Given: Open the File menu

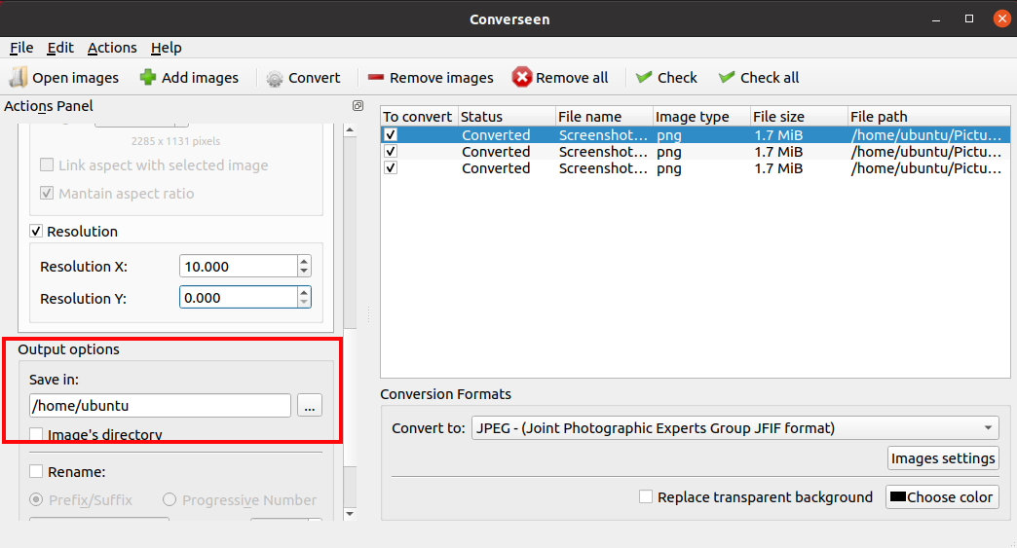Looking at the screenshot, I should (x=21, y=48).
